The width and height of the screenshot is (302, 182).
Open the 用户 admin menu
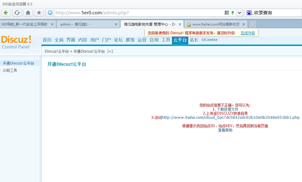(94, 40)
